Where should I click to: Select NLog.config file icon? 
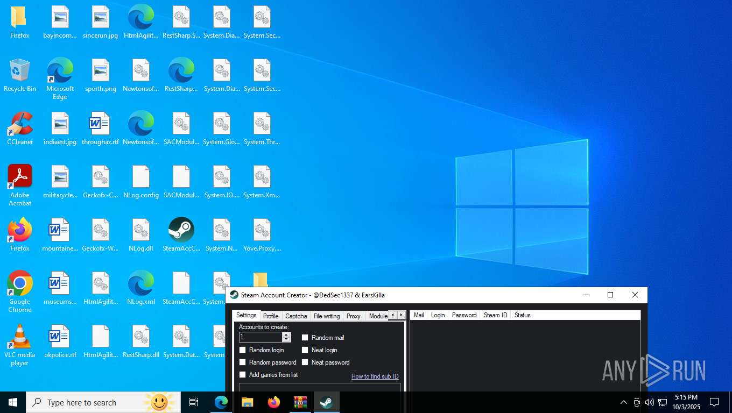click(141, 182)
